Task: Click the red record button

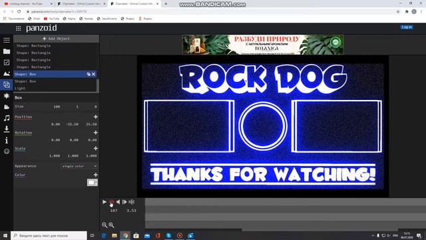Action: pos(111,202)
